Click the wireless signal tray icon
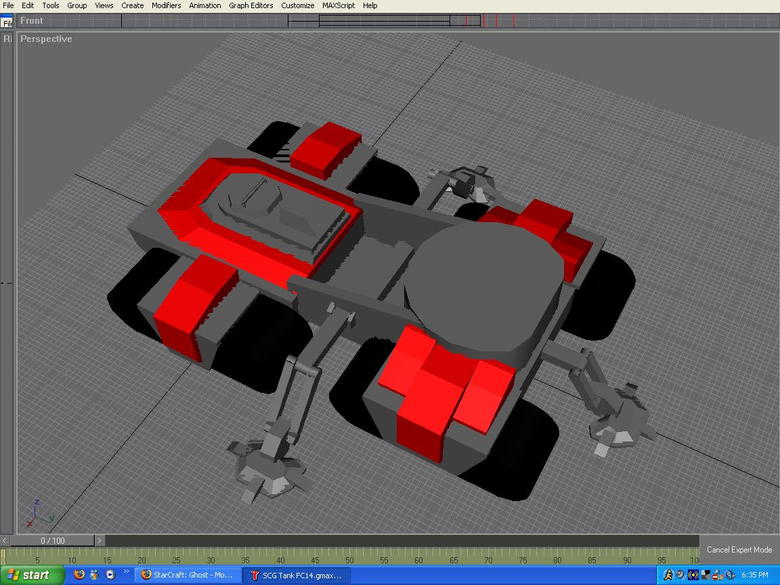Viewport: 780px width, 585px height. [693, 575]
